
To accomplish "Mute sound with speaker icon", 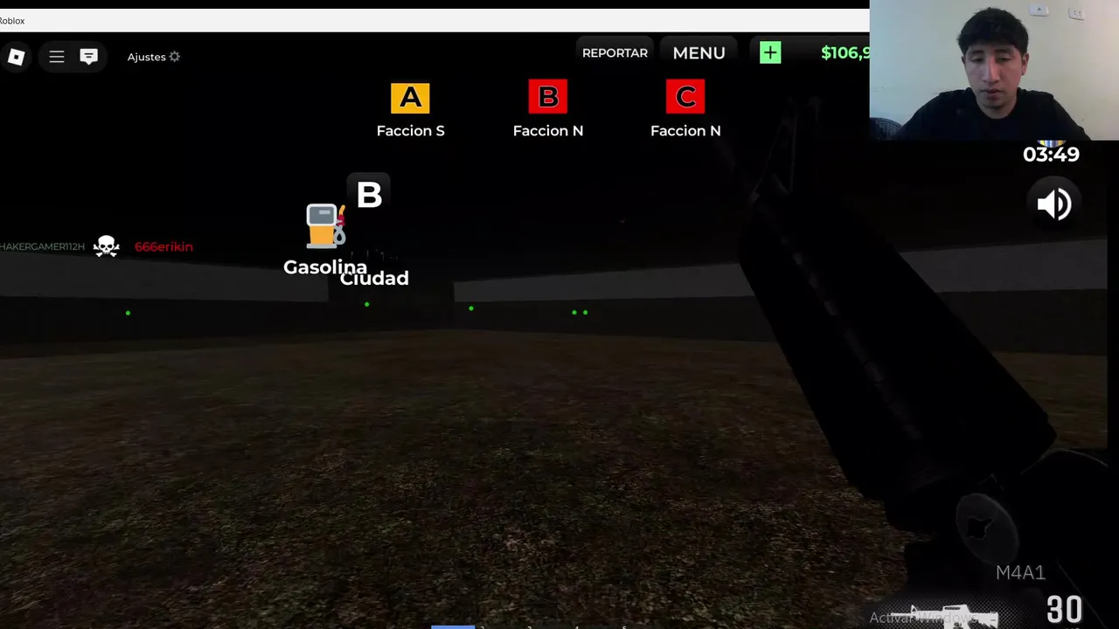I will (1054, 204).
